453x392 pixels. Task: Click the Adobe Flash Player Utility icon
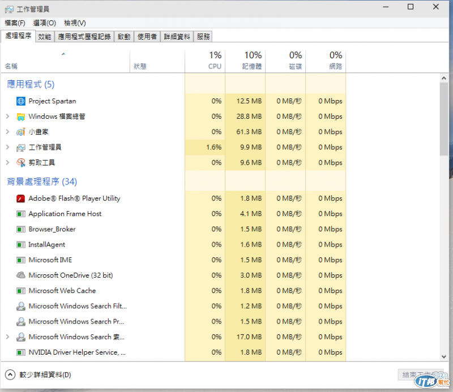point(21,199)
